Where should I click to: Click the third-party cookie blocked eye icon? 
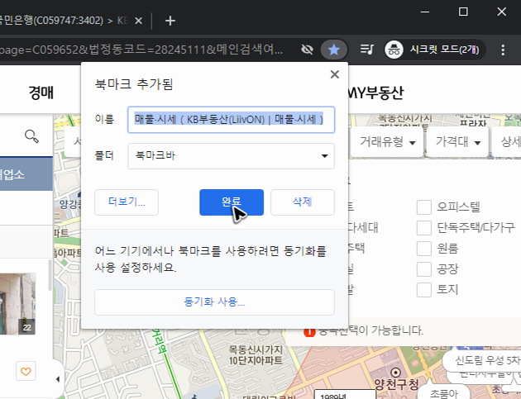pos(307,50)
